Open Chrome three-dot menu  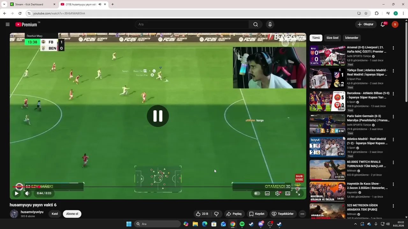pyautogui.click(x=404, y=13)
